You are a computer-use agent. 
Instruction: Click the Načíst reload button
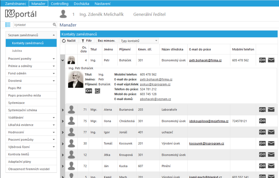(69, 41)
